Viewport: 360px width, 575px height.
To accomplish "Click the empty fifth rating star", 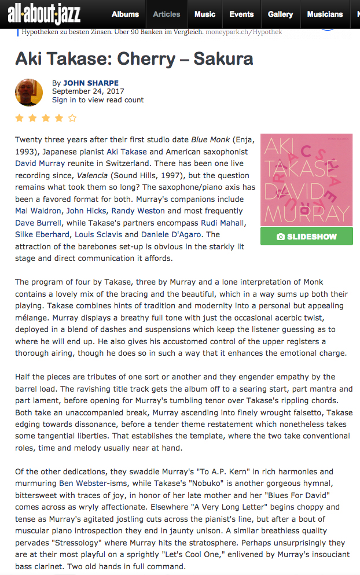I will [72, 118].
